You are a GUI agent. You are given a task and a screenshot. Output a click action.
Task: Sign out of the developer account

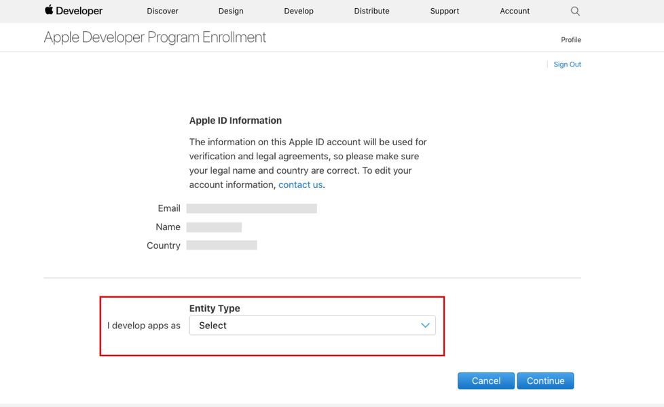point(567,64)
